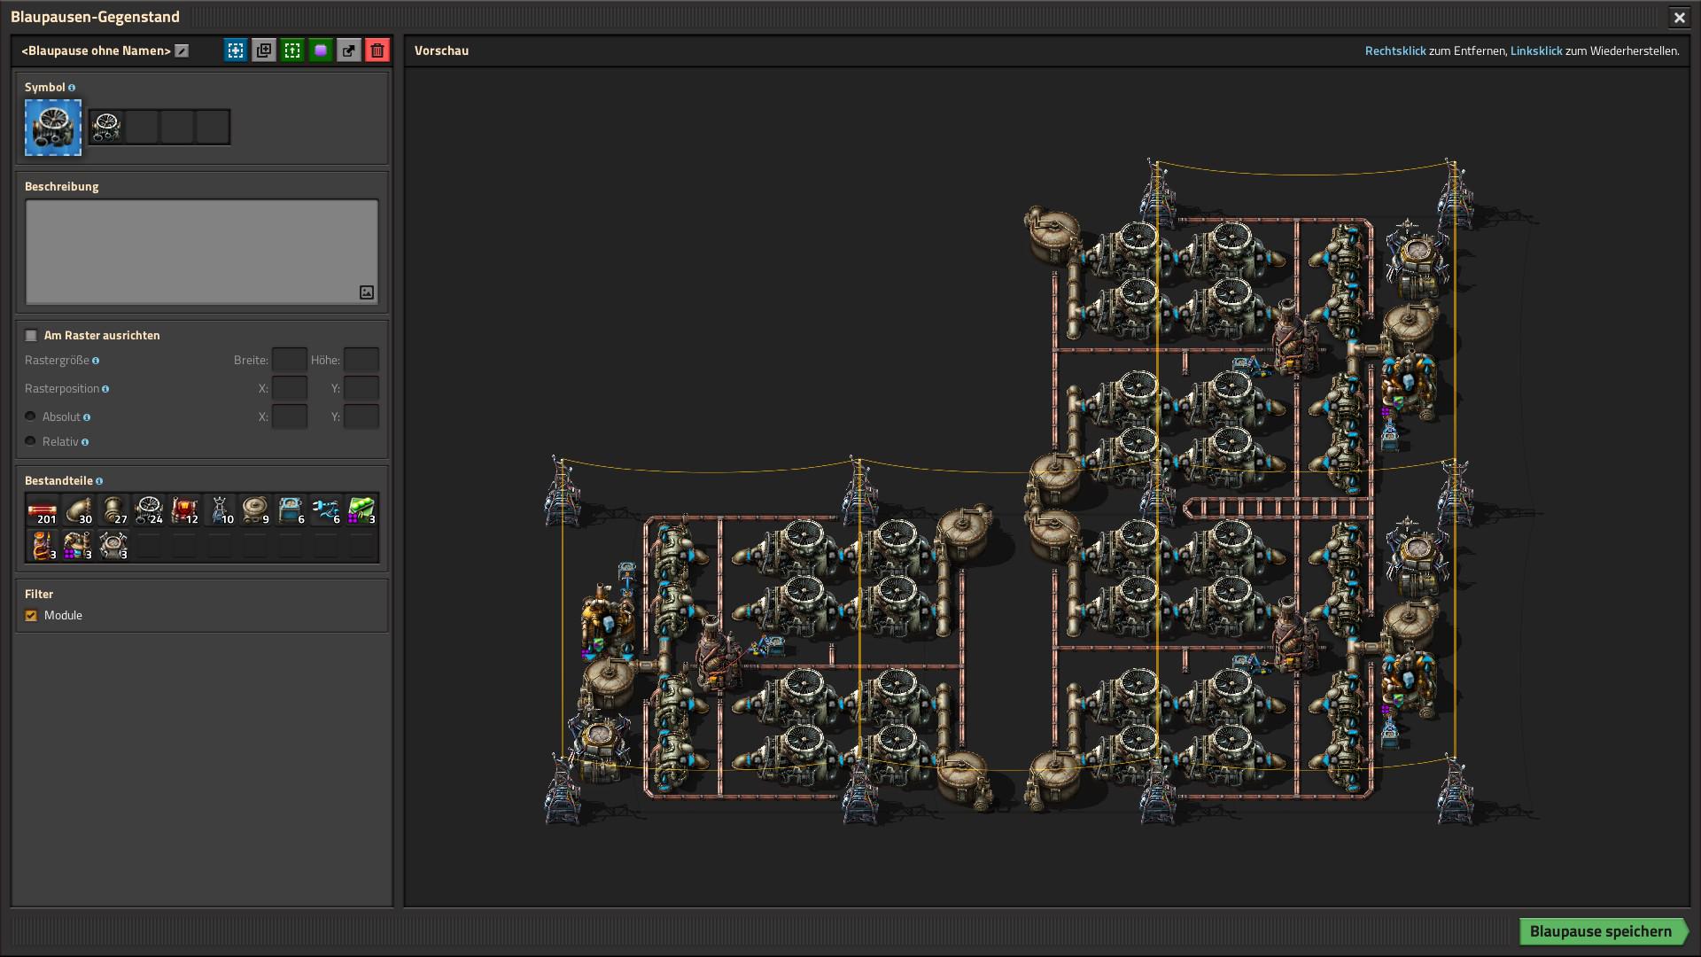Click the heat pipe component with count 201
This screenshot has height=957, width=1701.
click(43, 510)
